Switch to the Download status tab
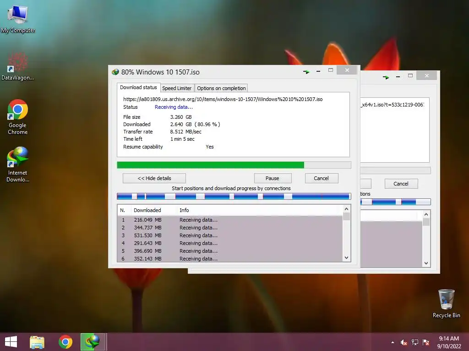The image size is (469, 351). pyautogui.click(x=138, y=87)
